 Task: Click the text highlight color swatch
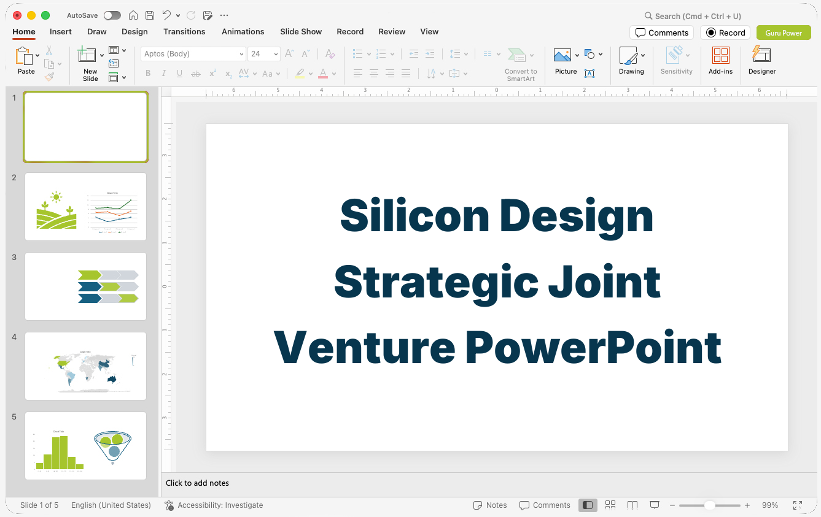click(300, 74)
